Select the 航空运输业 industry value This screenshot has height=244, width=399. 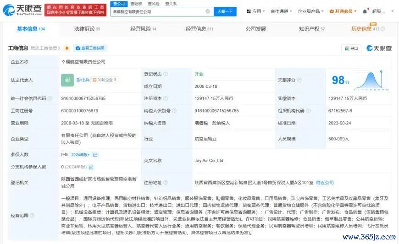pos(205,139)
